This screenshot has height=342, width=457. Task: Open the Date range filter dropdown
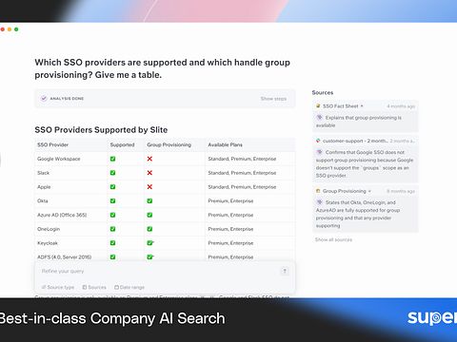click(x=129, y=287)
